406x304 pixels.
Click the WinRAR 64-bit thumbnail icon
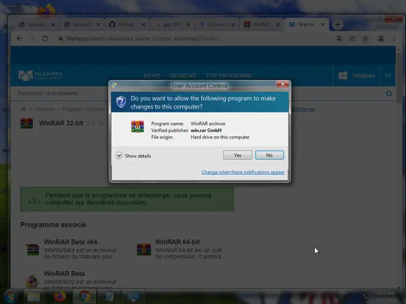144,249
